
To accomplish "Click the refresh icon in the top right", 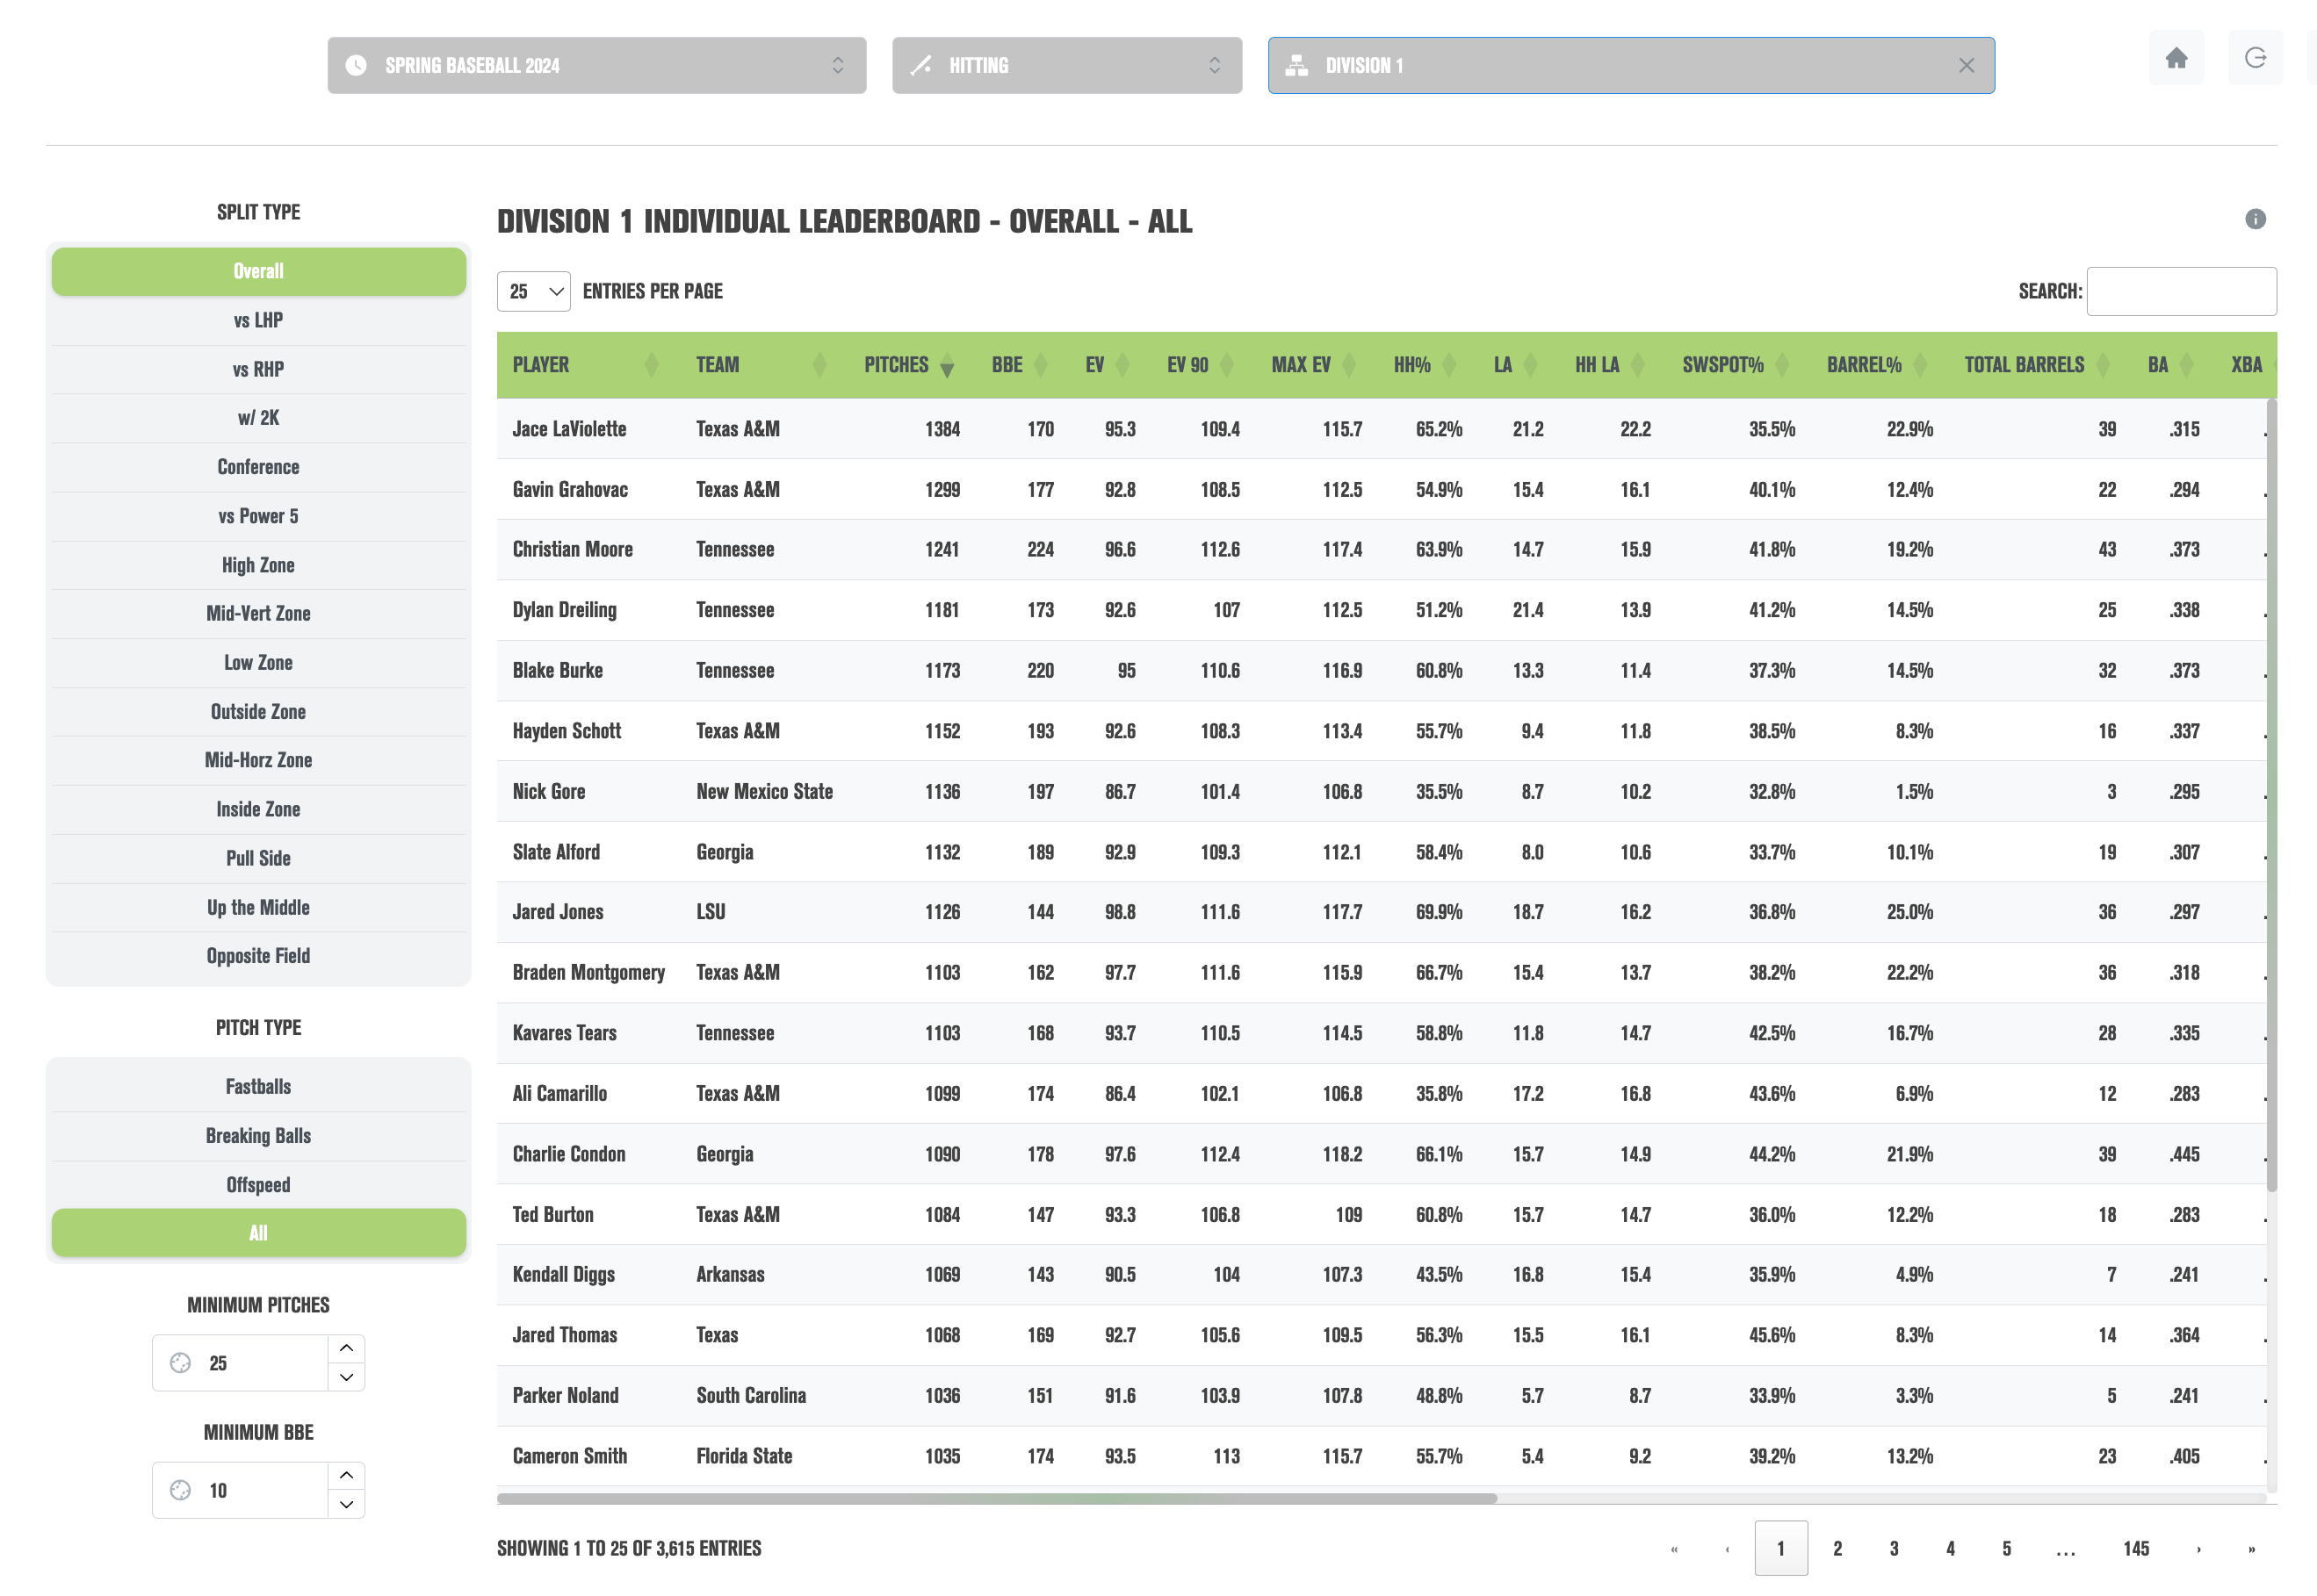I will pos(2255,58).
